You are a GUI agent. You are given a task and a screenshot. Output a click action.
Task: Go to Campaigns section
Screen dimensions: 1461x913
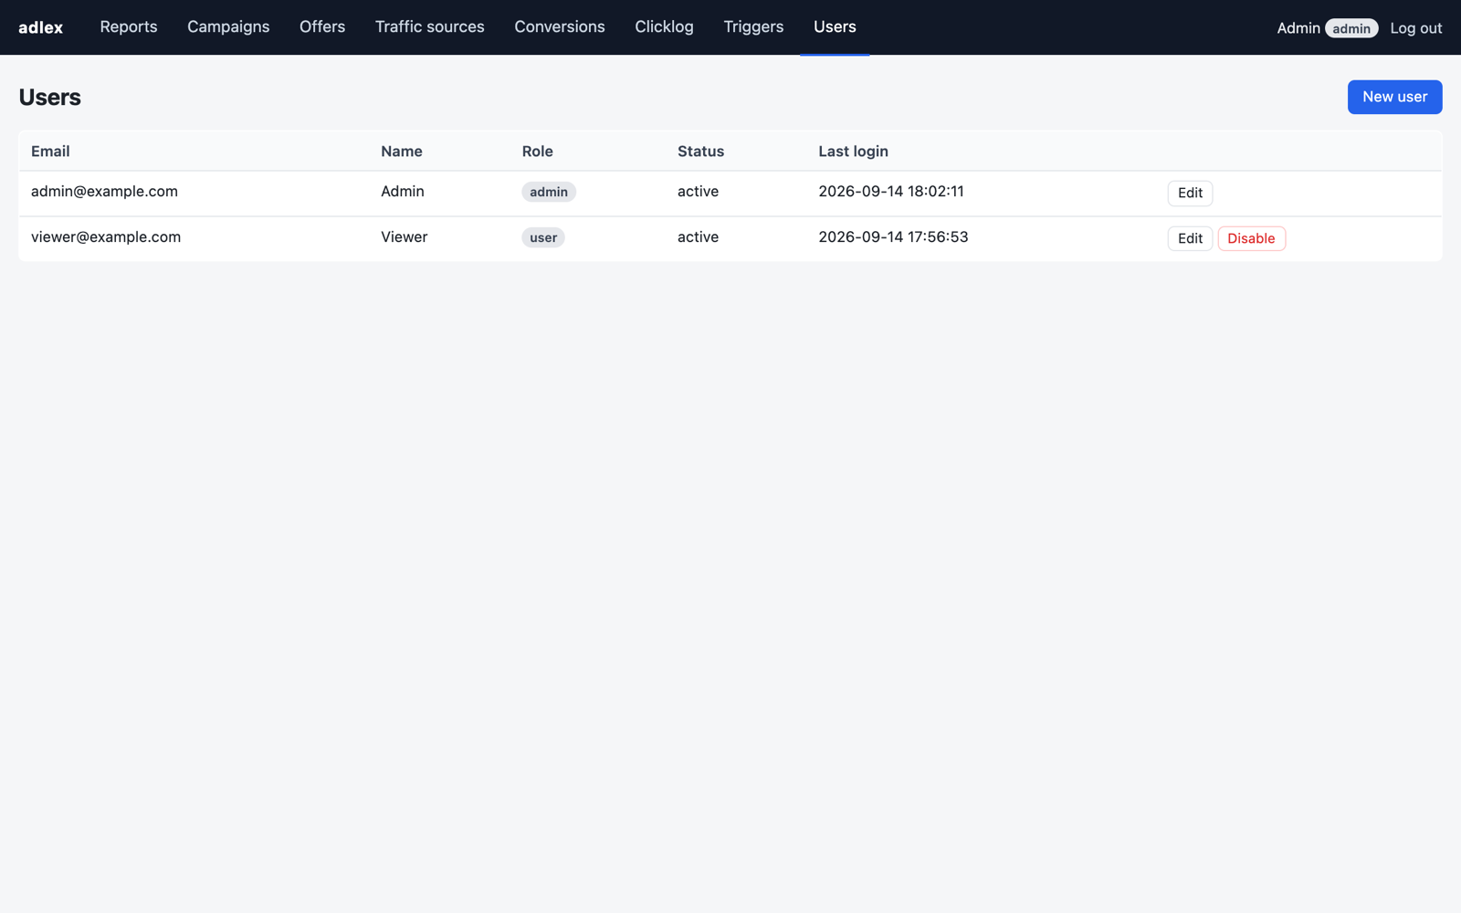click(228, 27)
